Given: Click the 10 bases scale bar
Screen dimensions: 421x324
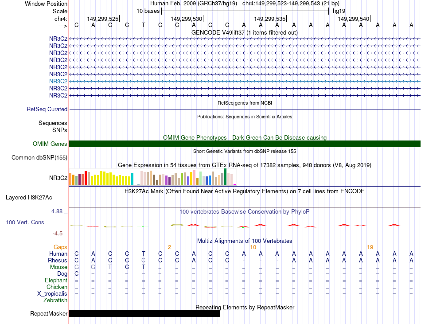Looking at the screenshot, I should point(245,11).
